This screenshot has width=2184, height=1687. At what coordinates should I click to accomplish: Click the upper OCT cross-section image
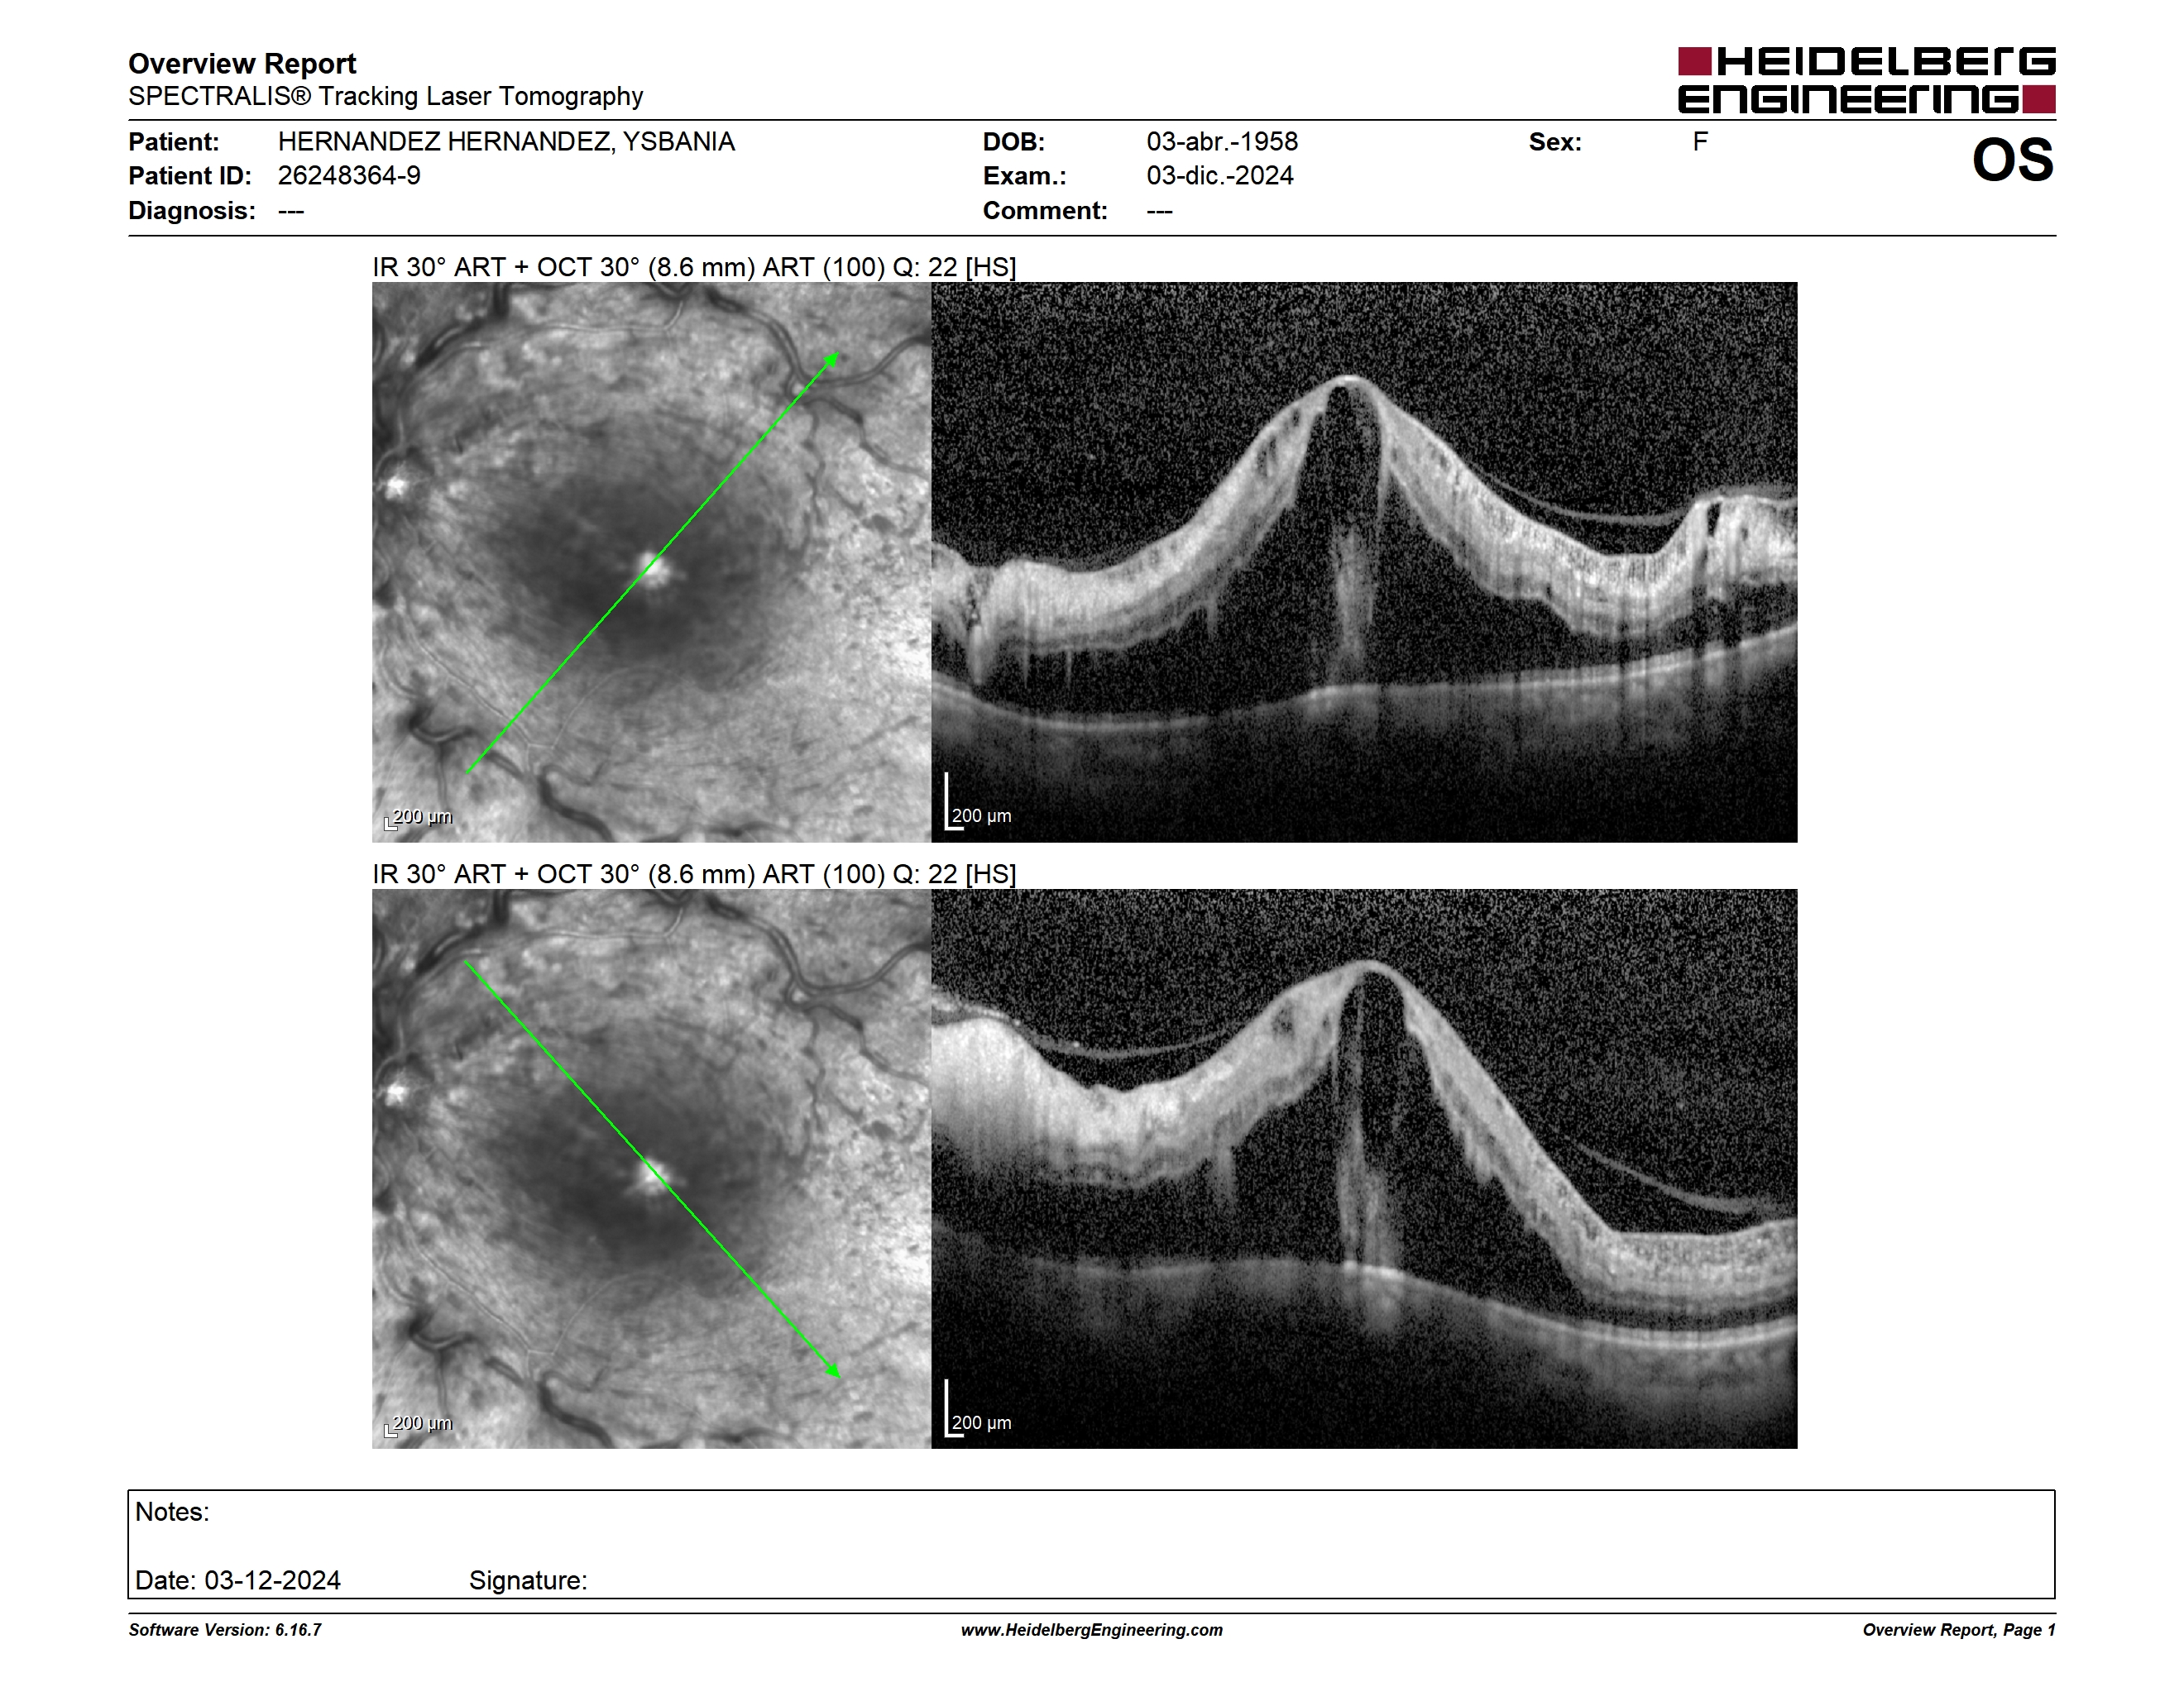(x=1364, y=562)
